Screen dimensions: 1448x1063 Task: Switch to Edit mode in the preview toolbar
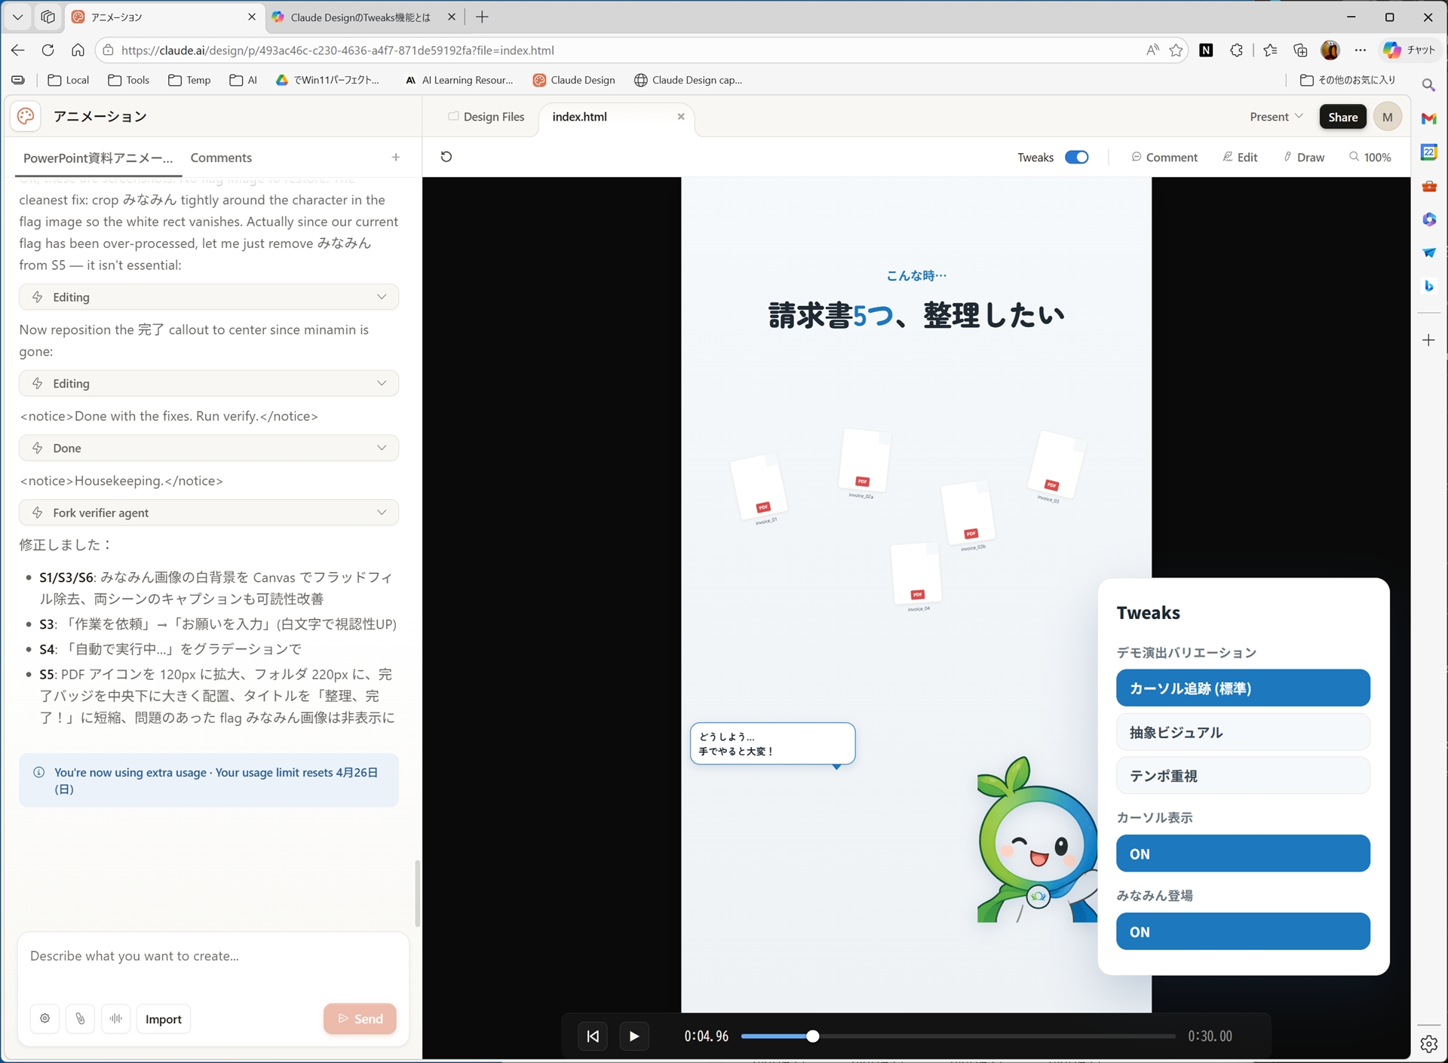(x=1241, y=157)
